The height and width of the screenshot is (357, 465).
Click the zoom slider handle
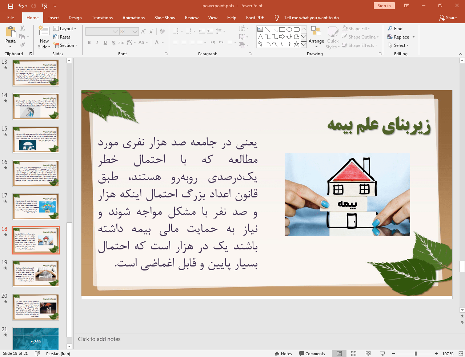click(416, 353)
